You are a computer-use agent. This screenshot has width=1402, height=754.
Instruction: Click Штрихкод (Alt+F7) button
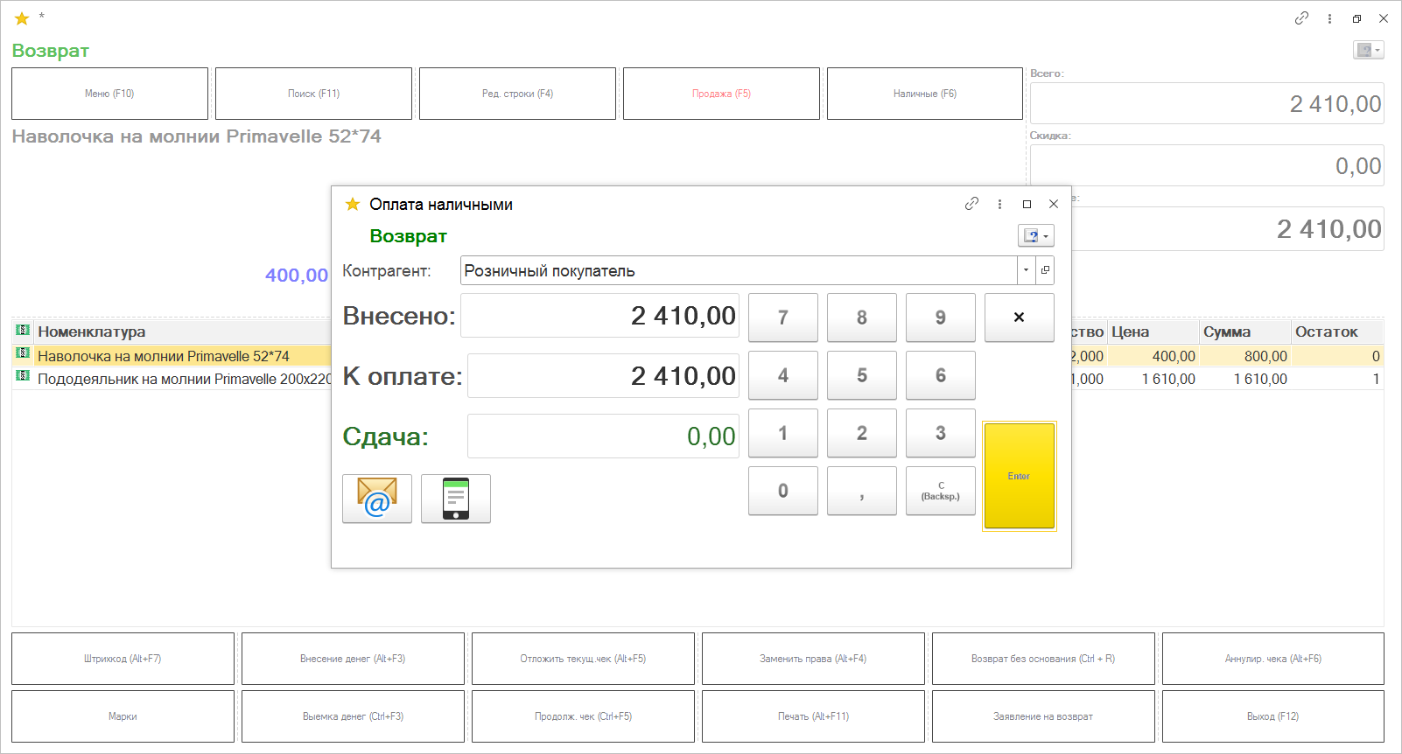pyautogui.click(x=123, y=659)
